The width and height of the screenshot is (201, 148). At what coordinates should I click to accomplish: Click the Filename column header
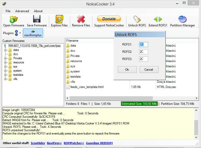tap(72, 41)
